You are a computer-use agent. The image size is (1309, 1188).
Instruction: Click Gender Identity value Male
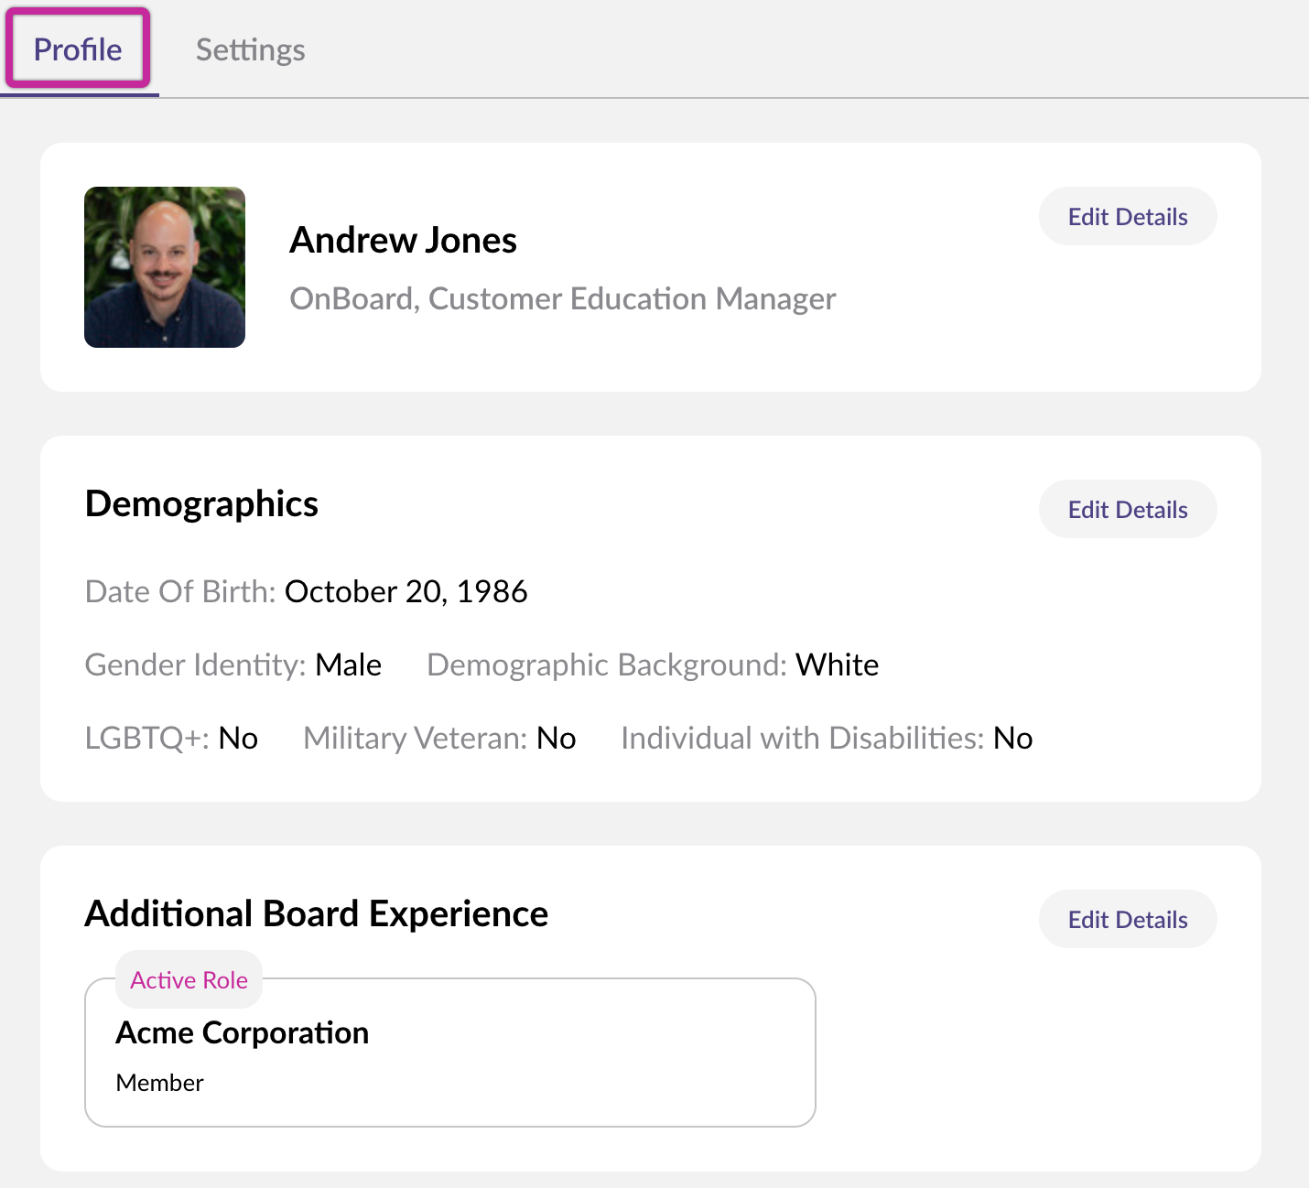(349, 664)
